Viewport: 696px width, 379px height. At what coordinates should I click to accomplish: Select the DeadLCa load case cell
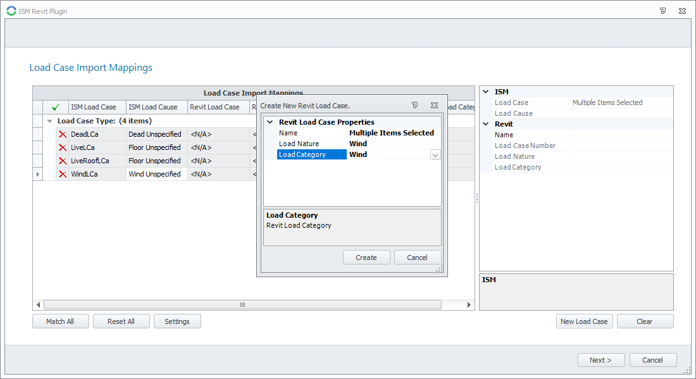pyautogui.click(x=97, y=134)
